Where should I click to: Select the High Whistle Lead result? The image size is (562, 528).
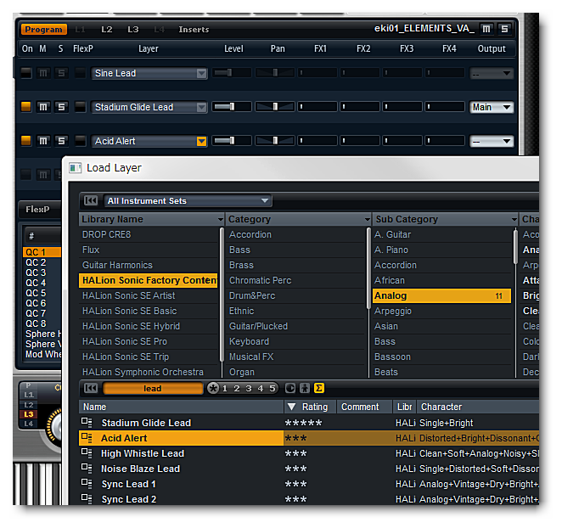pyautogui.click(x=309, y=453)
